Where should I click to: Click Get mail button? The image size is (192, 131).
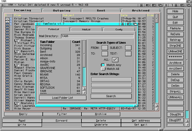point(141,125)
